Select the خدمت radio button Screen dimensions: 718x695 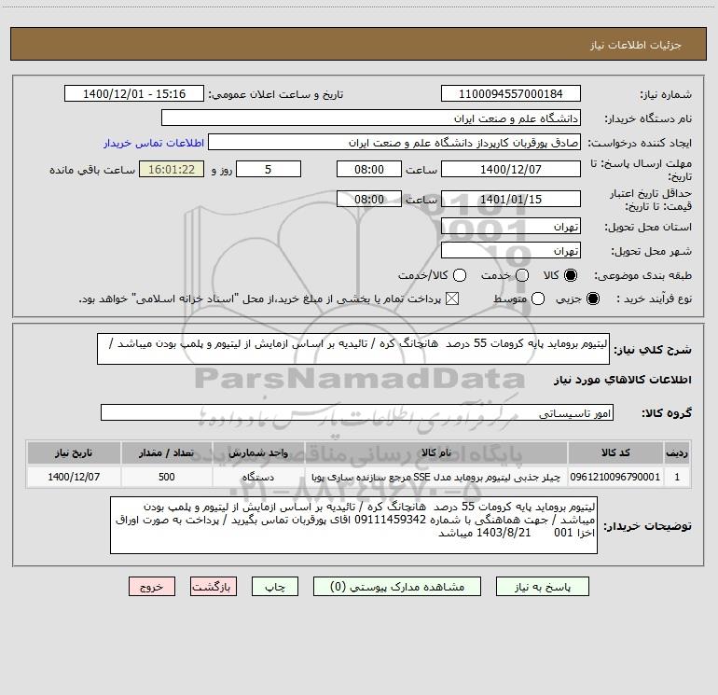(x=522, y=275)
